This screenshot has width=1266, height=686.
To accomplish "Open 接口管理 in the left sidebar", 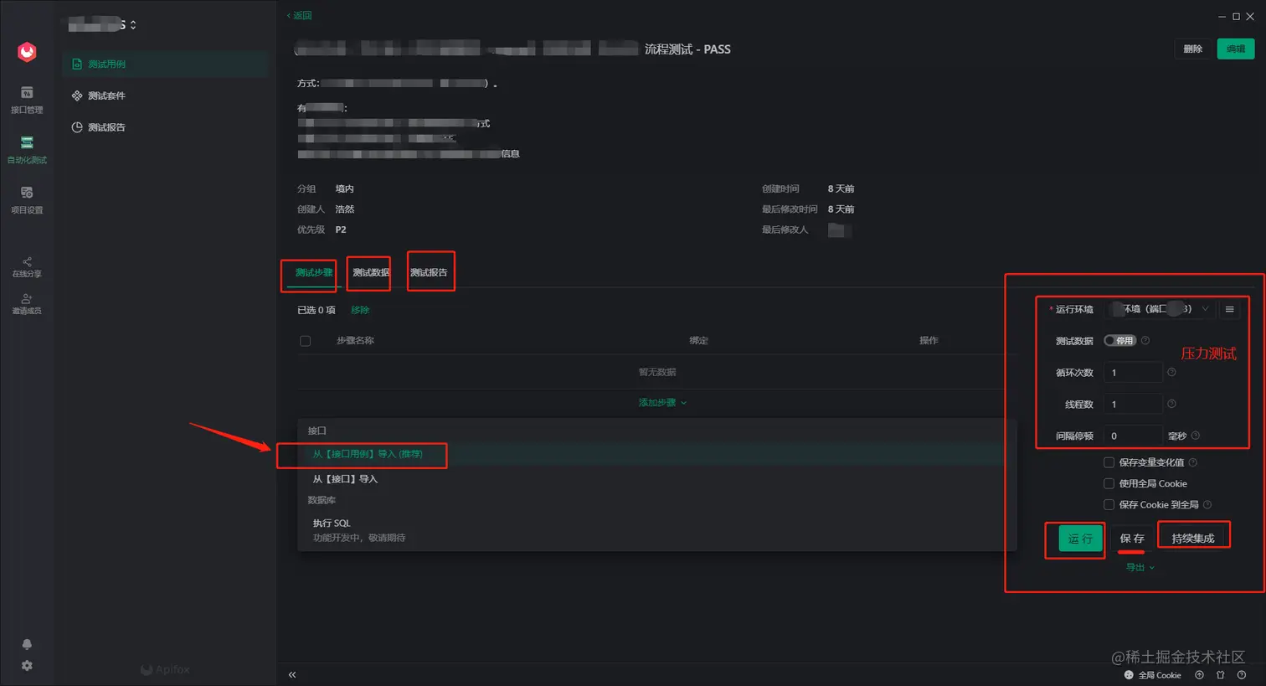I will point(27,100).
